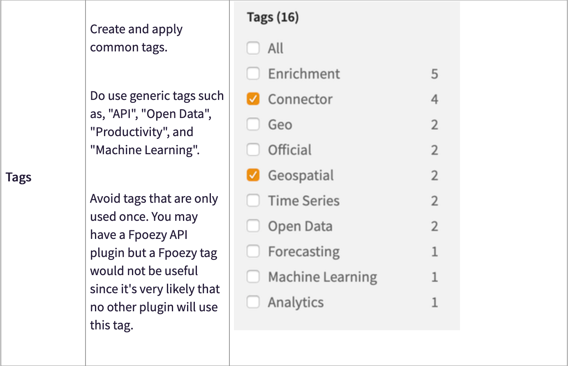Uncheck the Connector tag checkbox
This screenshot has width=569, height=366.
pyautogui.click(x=253, y=99)
